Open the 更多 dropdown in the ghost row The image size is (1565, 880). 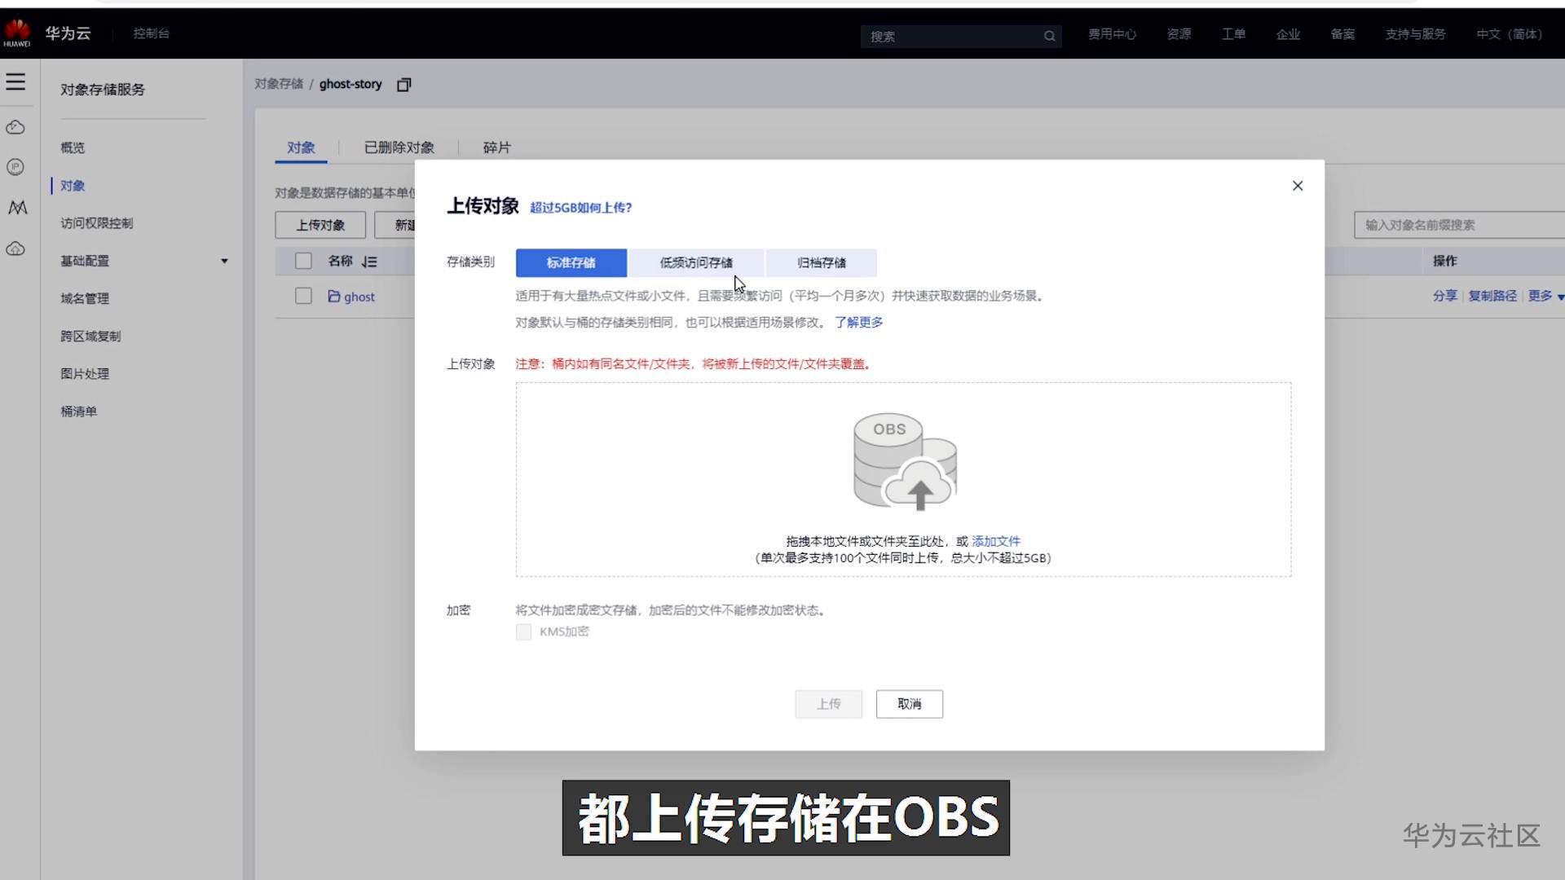[x=1541, y=296]
